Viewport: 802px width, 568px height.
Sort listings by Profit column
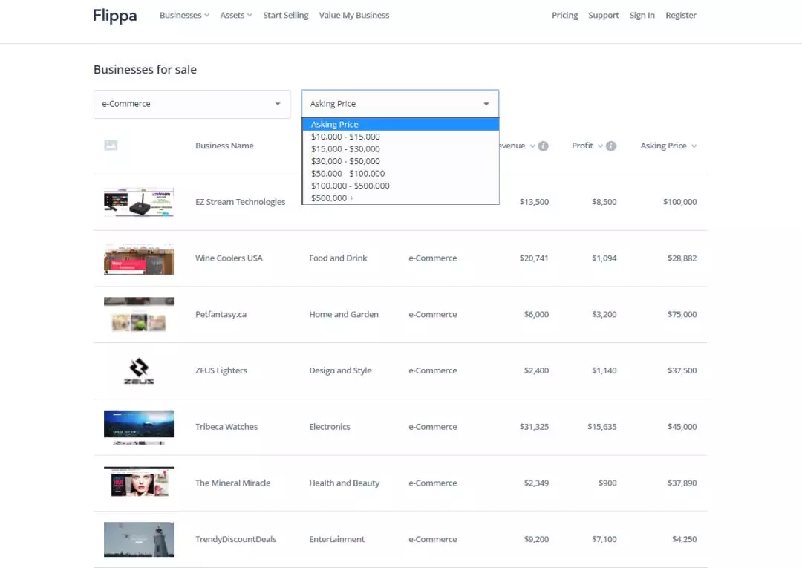click(x=583, y=146)
